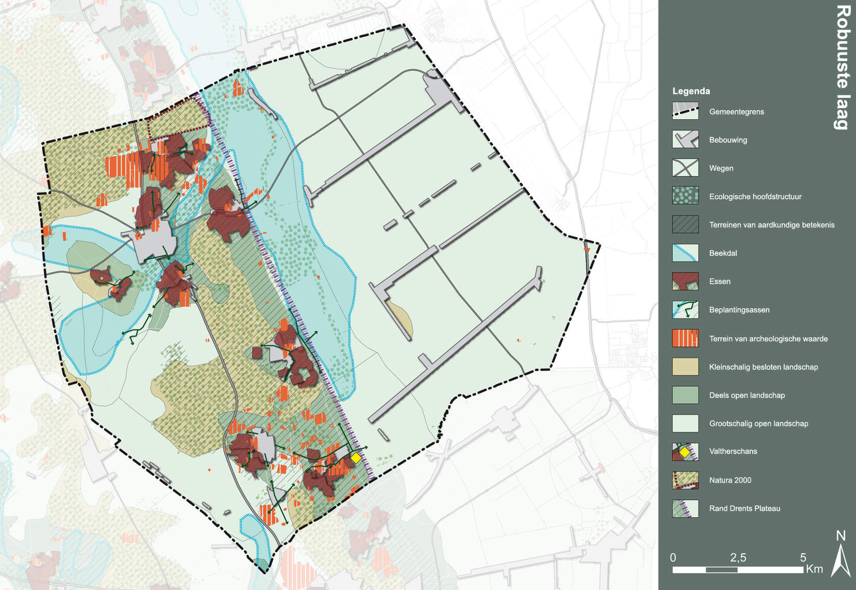Click the 'Terreinen van aardkundige betekenis' label
Viewport: 856px width, 590px height.
tap(772, 225)
